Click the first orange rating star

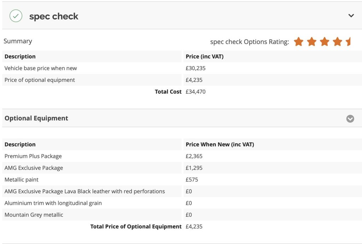coord(299,42)
